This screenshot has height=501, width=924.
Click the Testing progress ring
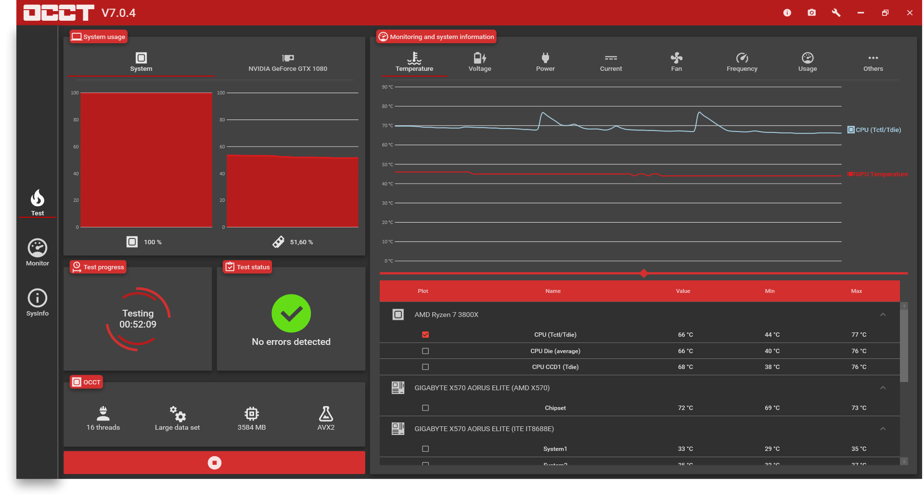pos(138,319)
